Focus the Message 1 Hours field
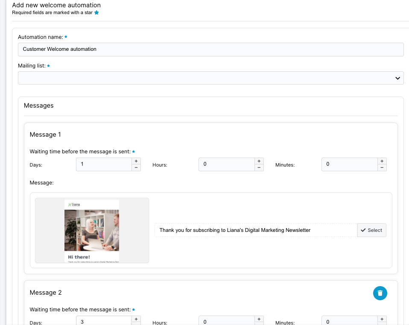409x325 pixels. [227, 164]
